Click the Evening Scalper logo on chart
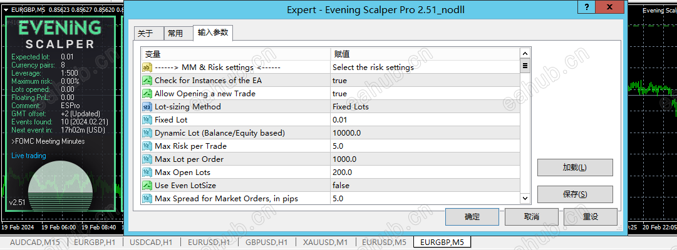The width and height of the screenshot is (677, 250). click(60, 34)
